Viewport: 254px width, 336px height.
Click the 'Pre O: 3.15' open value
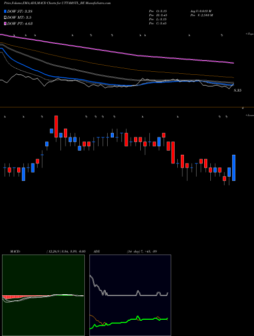[158, 11]
